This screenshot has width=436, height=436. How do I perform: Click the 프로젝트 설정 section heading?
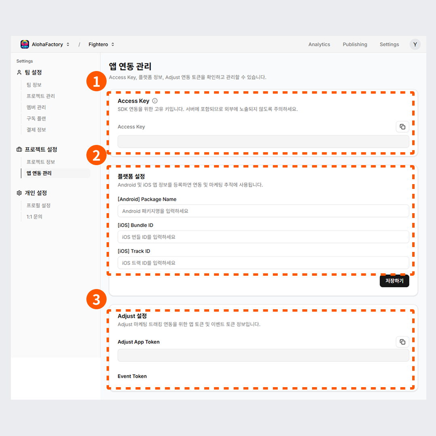point(41,149)
